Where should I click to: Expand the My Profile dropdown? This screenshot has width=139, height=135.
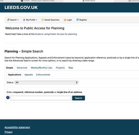(x=30, y=20)
